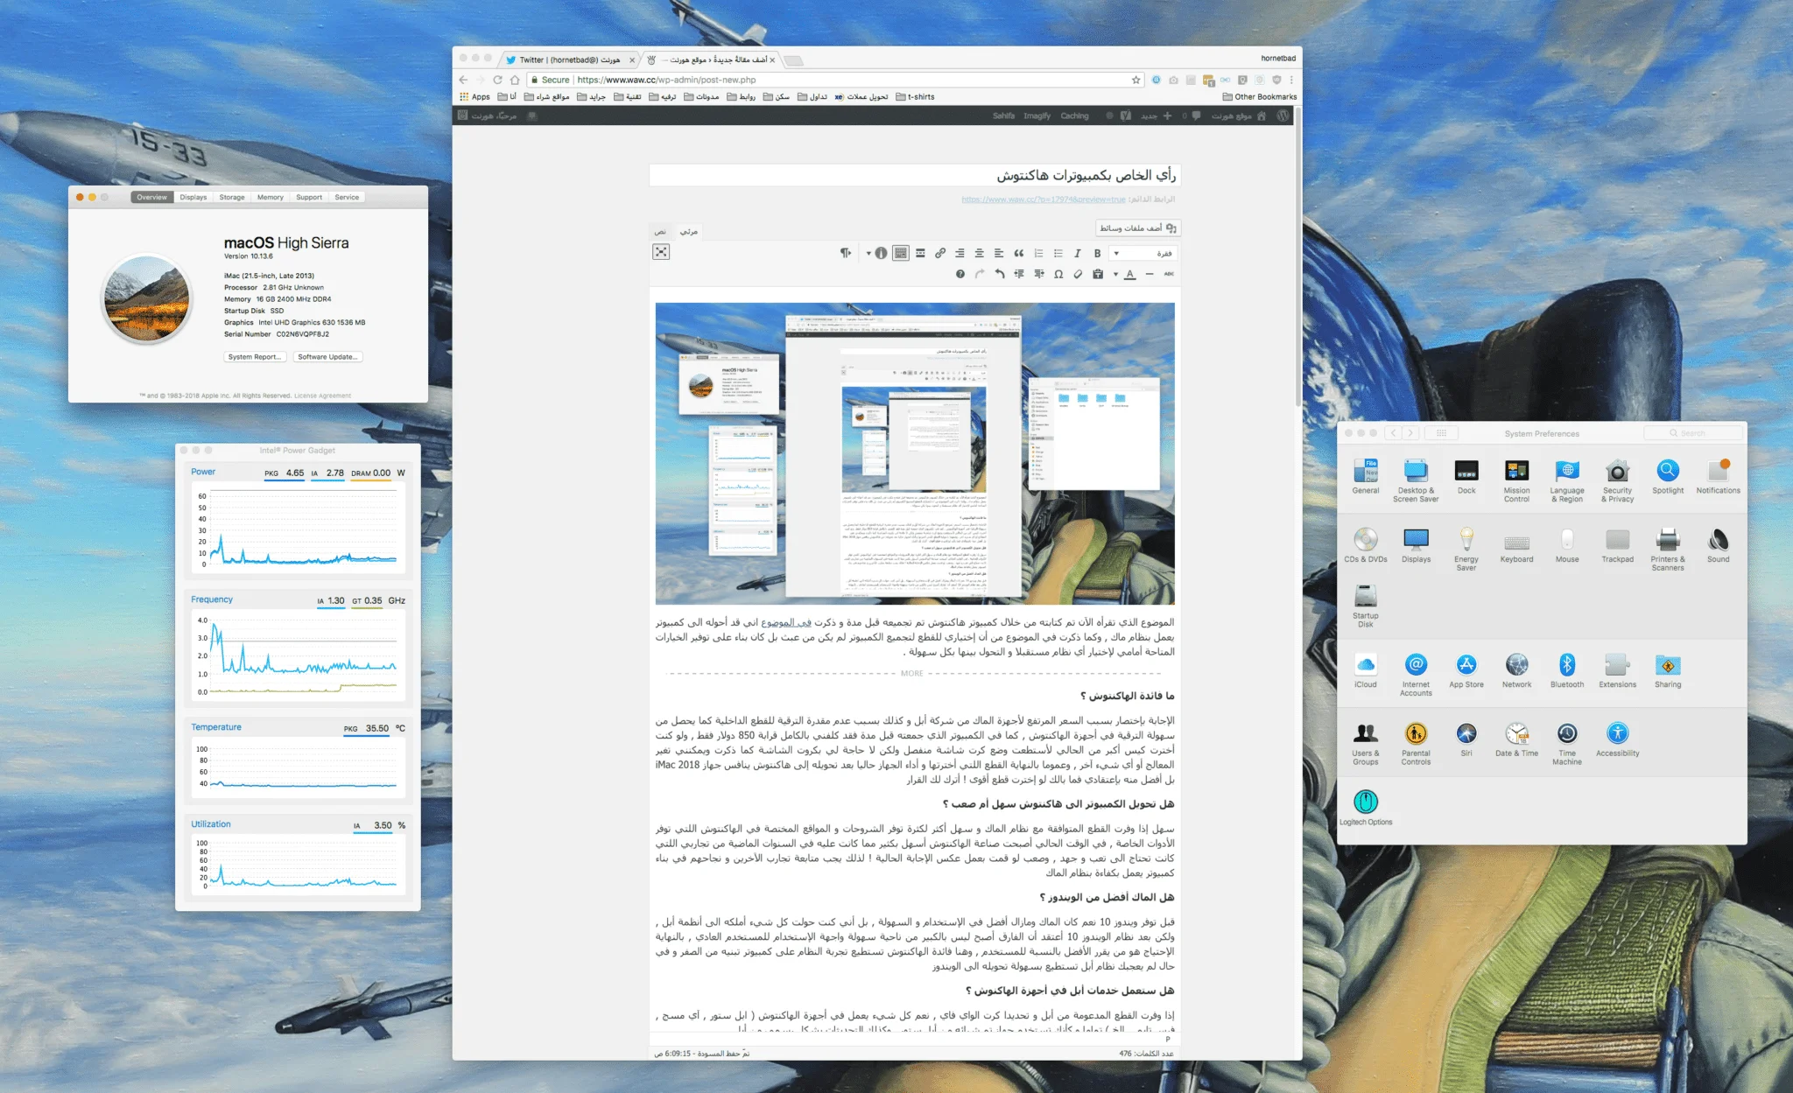Viewport: 1793px width, 1093px height.
Task: Click the Chrome home button
Action: tap(515, 80)
